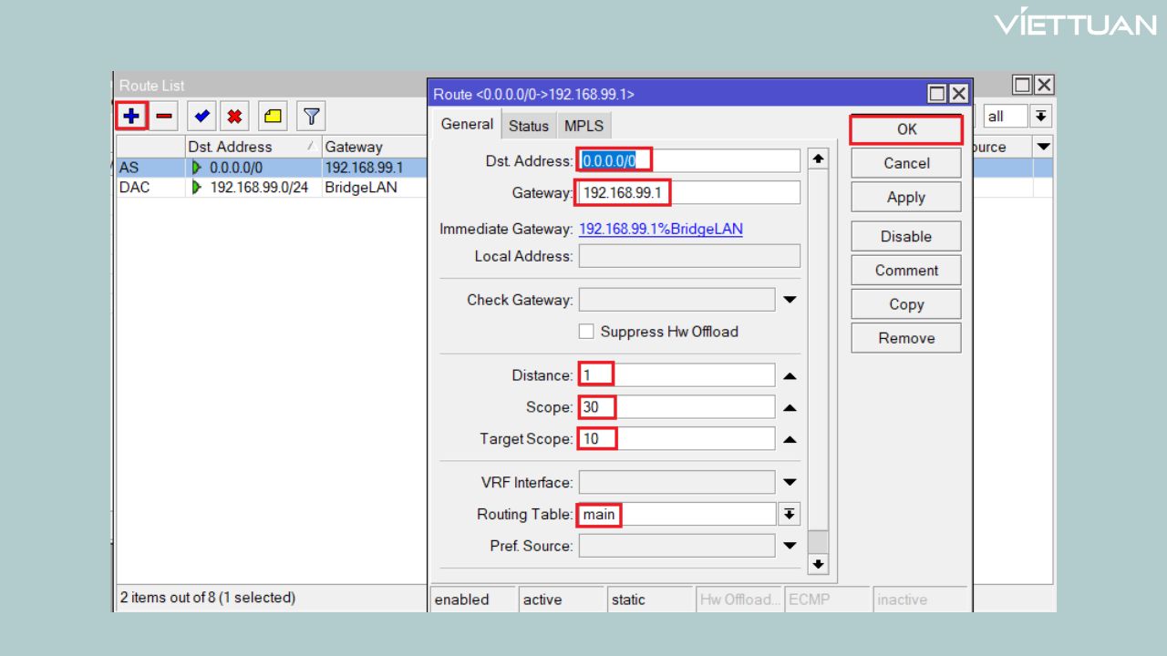1167x656 pixels.
Task: Click the blue plus Add route icon
Action: tap(131, 116)
